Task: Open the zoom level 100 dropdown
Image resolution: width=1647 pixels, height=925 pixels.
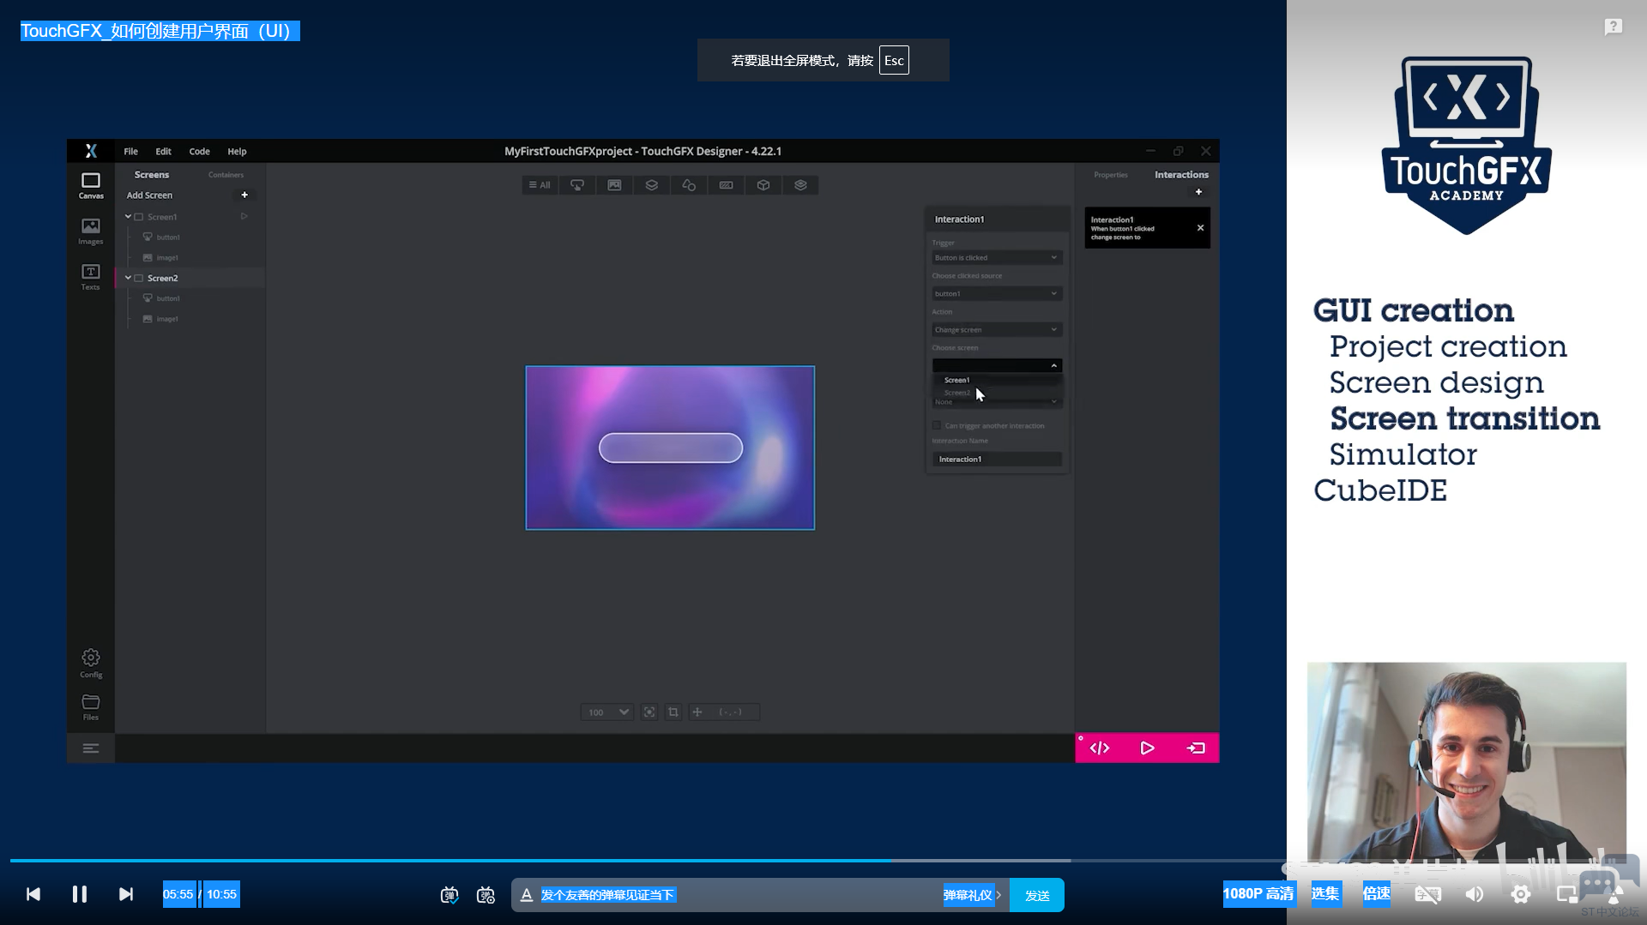Action: click(x=607, y=712)
